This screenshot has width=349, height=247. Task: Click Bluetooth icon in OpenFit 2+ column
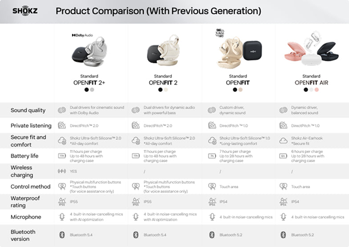pyautogui.click(x=62, y=235)
